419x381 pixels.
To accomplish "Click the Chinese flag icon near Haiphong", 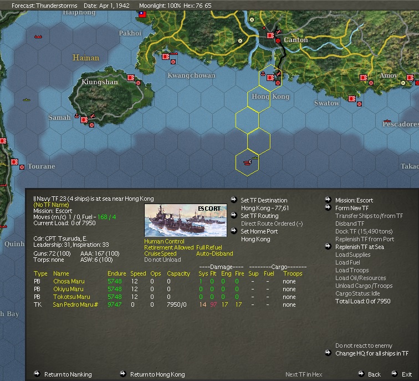I will tap(142, 14).
